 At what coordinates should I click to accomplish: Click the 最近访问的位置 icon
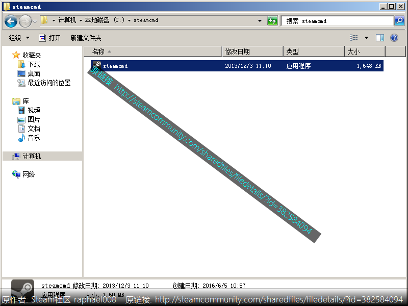(x=21, y=83)
